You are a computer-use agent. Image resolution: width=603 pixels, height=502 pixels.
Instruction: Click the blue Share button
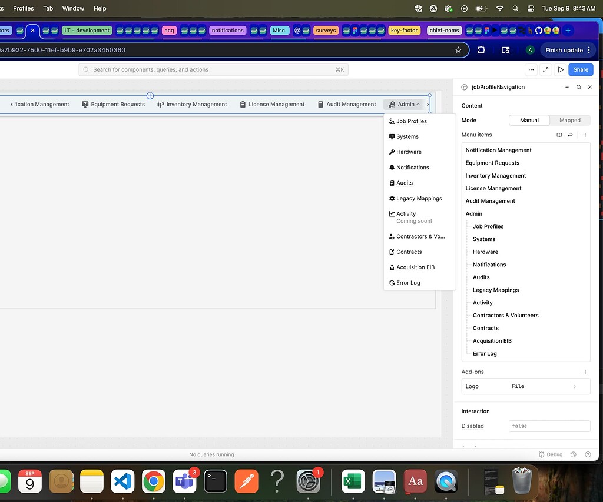(x=581, y=69)
